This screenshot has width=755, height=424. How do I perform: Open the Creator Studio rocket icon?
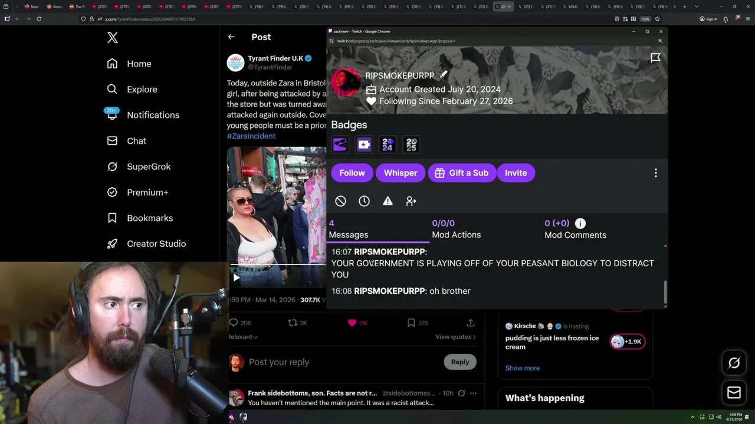tap(112, 244)
